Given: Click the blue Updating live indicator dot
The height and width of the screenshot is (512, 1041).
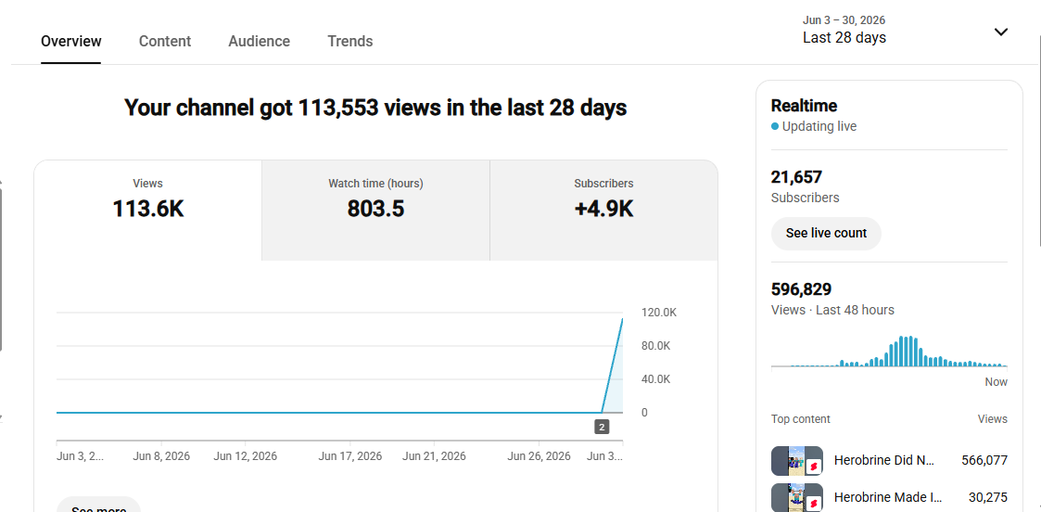Looking at the screenshot, I should click(x=775, y=126).
